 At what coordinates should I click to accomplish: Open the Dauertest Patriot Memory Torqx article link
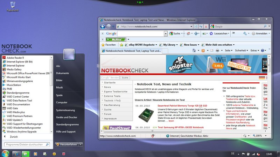[x=182, y=106]
